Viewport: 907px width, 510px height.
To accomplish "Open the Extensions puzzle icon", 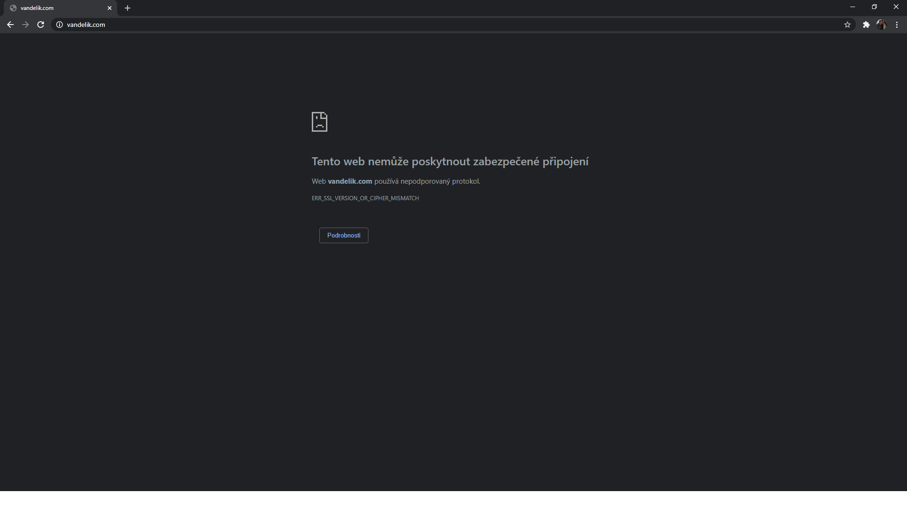I will point(866,25).
